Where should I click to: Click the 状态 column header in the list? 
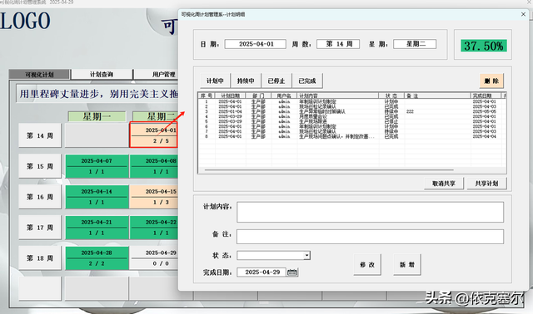coord(391,96)
